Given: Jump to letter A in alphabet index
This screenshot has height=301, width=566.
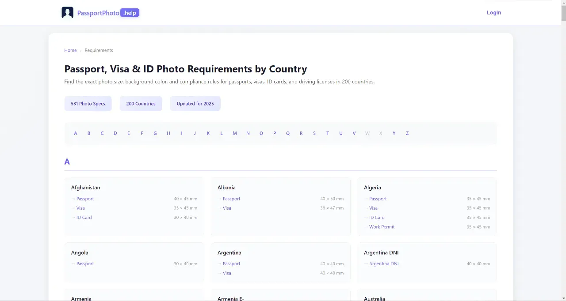Looking at the screenshot, I should (x=76, y=133).
